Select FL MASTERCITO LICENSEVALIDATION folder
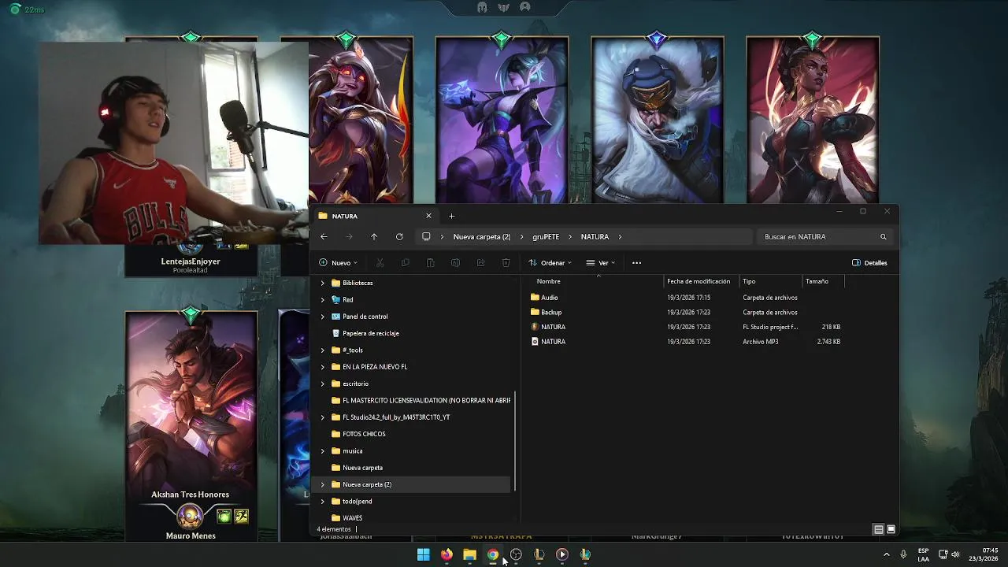The height and width of the screenshot is (567, 1008). (x=421, y=401)
